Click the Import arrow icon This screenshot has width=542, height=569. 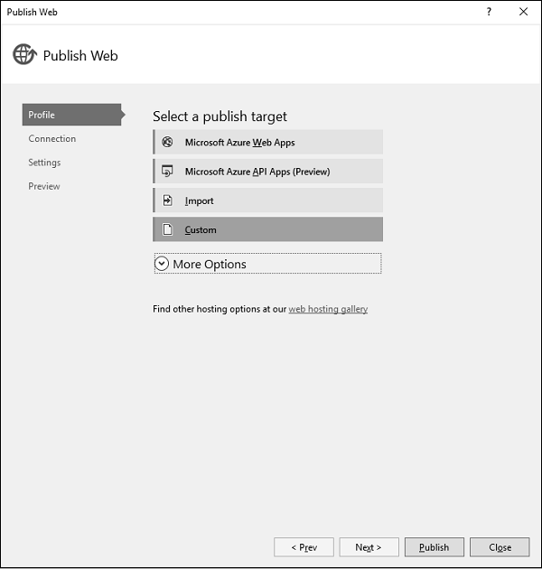pos(167,201)
